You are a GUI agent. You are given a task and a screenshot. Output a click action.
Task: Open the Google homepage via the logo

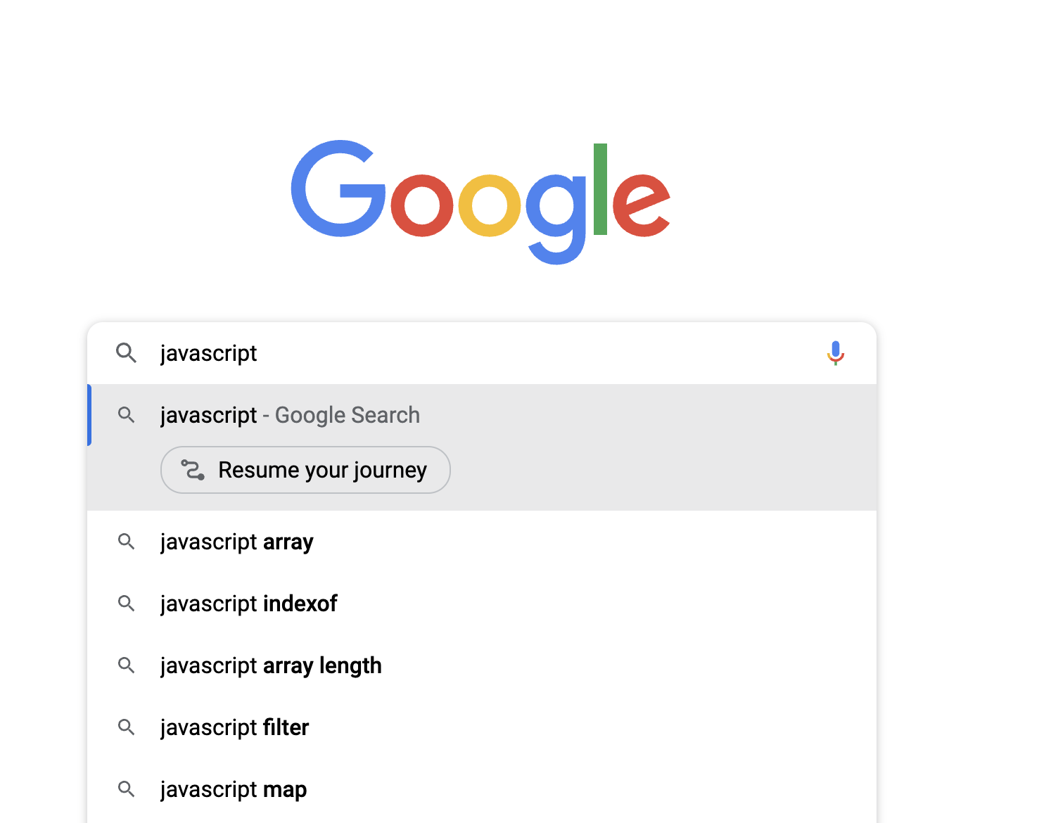pos(481,200)
